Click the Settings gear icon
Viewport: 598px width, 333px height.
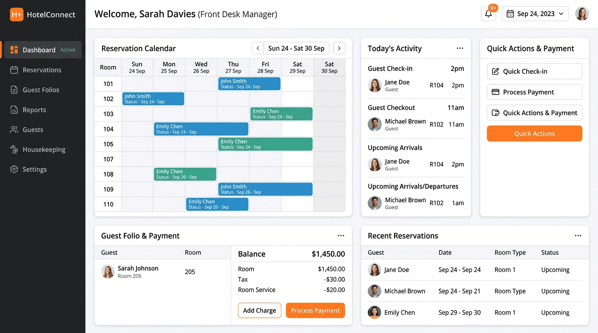pyautogui.click(x=14, y=170)
